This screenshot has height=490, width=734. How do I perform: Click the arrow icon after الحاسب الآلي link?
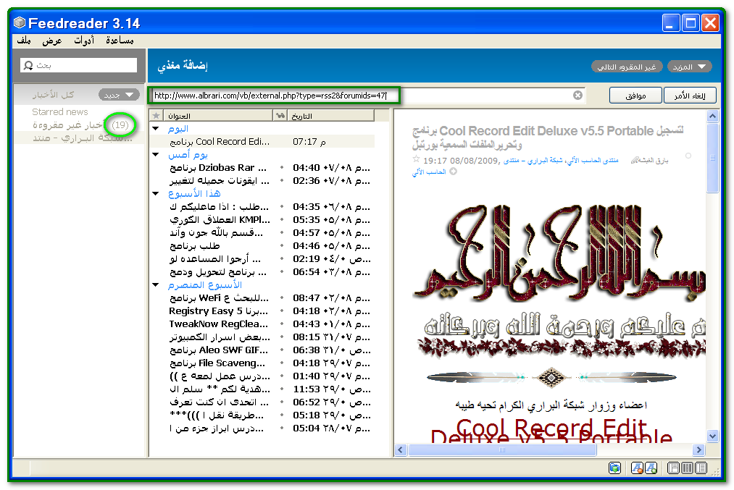point(453,172)
